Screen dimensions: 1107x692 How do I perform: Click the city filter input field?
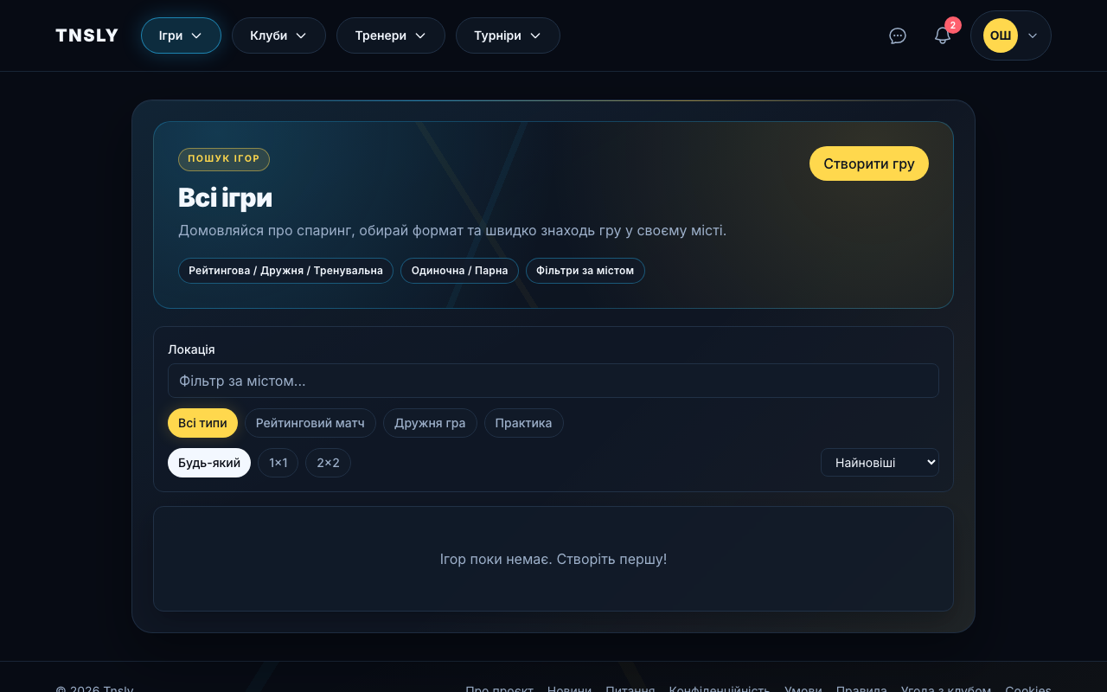click(x=553, y=381)
